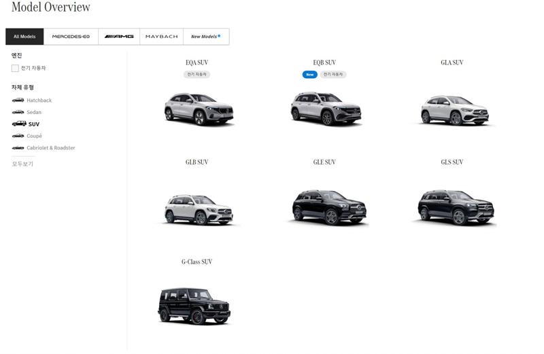This screenshot has width=544, height=354.
Task: Click the 전기 자동차 tag under EQB SUV
Action: coord(333,74)
